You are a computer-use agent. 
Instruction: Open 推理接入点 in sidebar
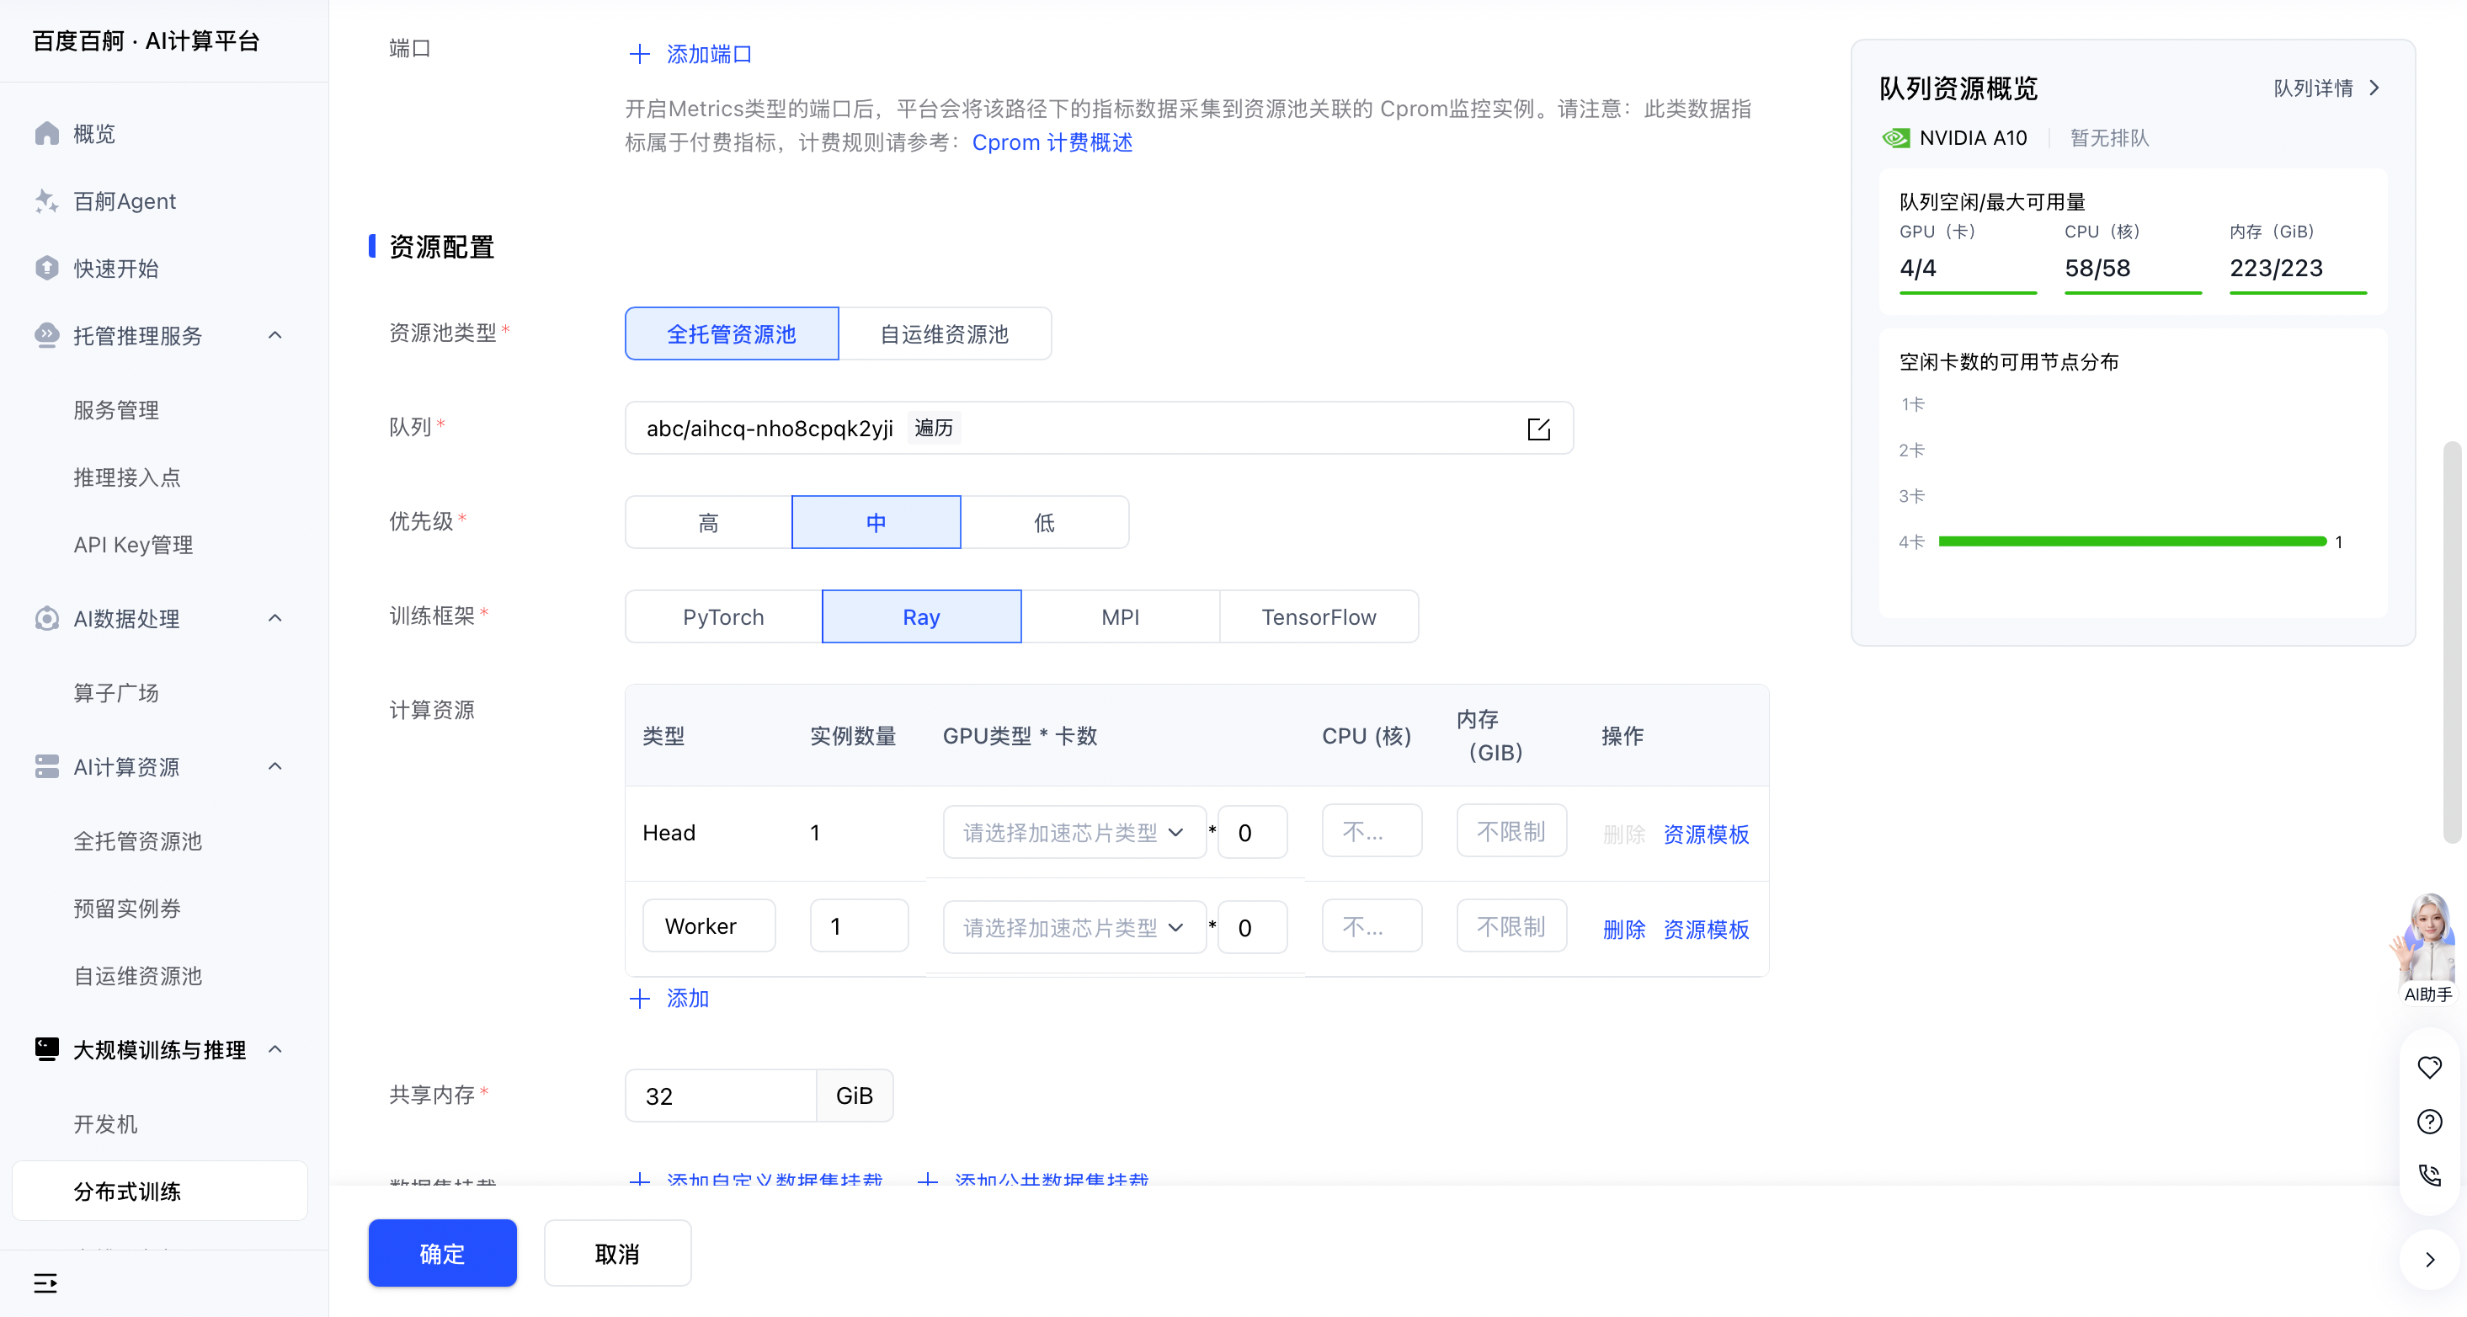pyautogui.click(x=127, y=477)
